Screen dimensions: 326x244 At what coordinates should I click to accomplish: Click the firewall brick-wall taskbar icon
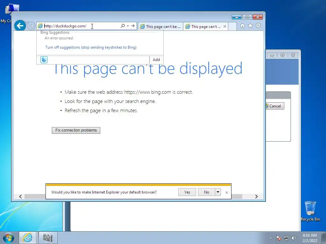pos(48,238)
